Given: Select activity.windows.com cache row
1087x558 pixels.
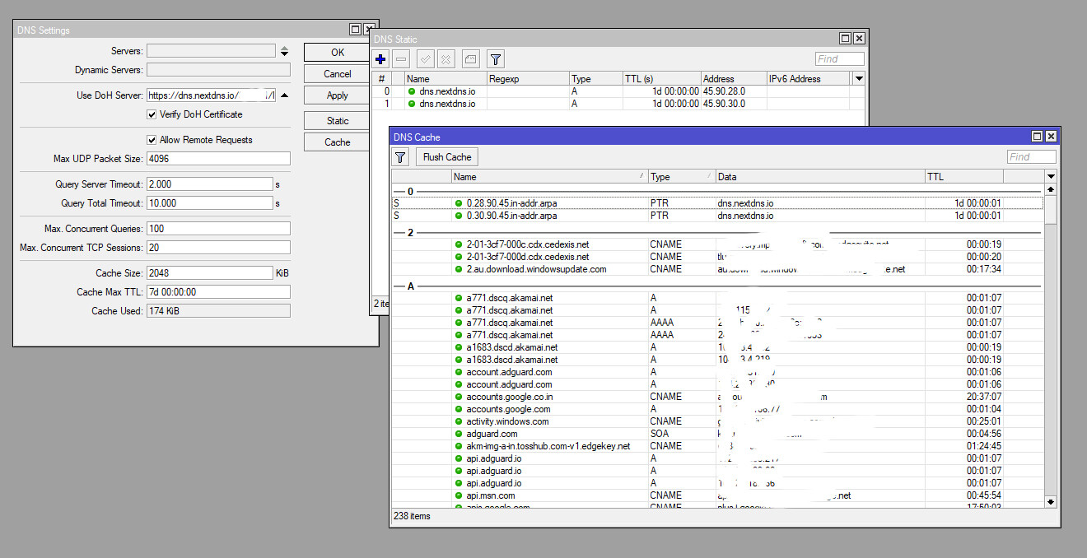Looking at the screenshot, I should tap(717, 421).
